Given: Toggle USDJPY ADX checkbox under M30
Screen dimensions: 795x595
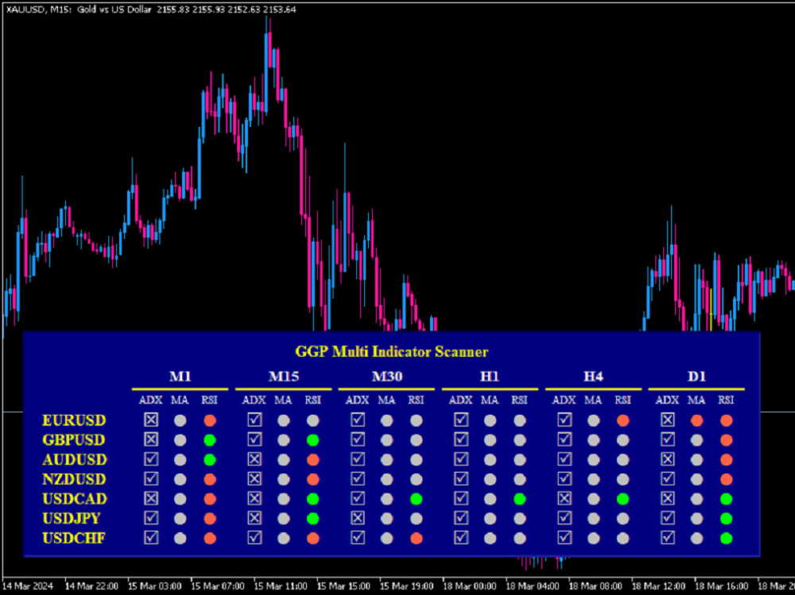Looking at the screenshot, I should click(x=358, y=518).
